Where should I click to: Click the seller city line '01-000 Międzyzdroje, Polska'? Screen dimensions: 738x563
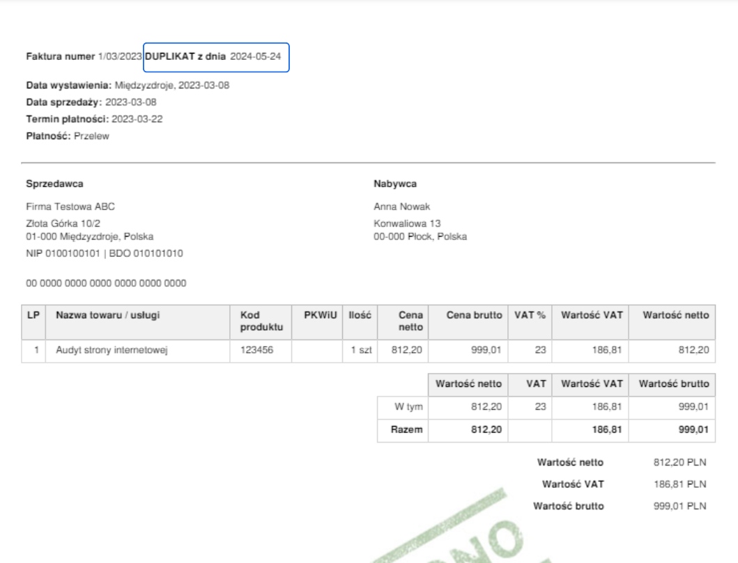click(x=89, y=237)
